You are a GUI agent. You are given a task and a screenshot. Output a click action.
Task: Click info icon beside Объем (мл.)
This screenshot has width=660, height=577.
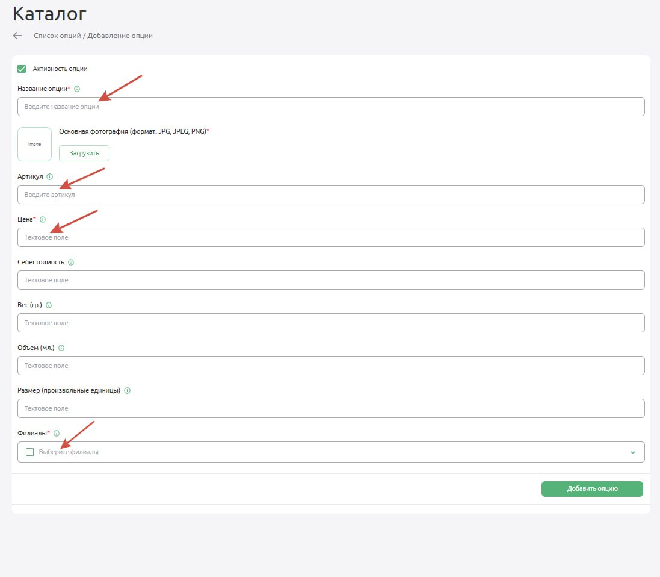[x=61, y=348]
